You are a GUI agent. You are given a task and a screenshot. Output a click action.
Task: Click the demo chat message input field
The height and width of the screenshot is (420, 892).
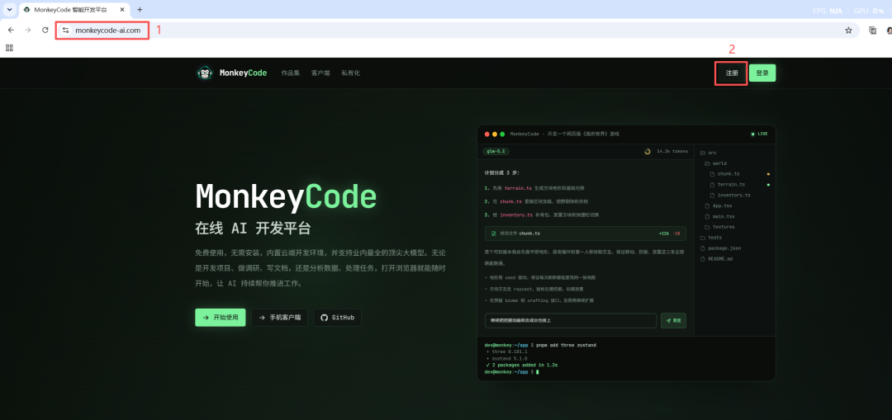point(571,320)
